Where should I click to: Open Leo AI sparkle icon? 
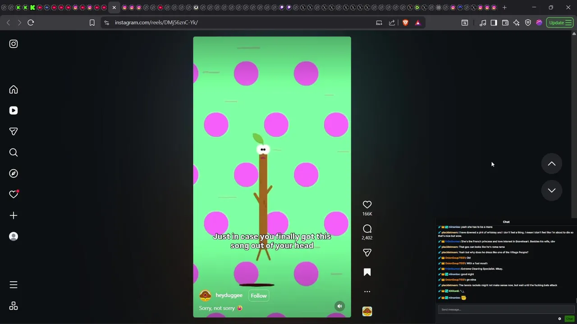517,22
